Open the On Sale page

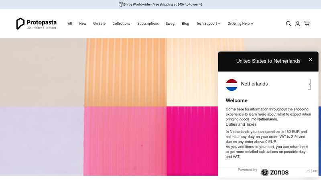(x=99, y=24)
